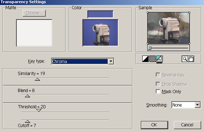Click bottom-right handle of Sample preview
The height and width of the screenshot is (132, 204).
tap(189, 43)
